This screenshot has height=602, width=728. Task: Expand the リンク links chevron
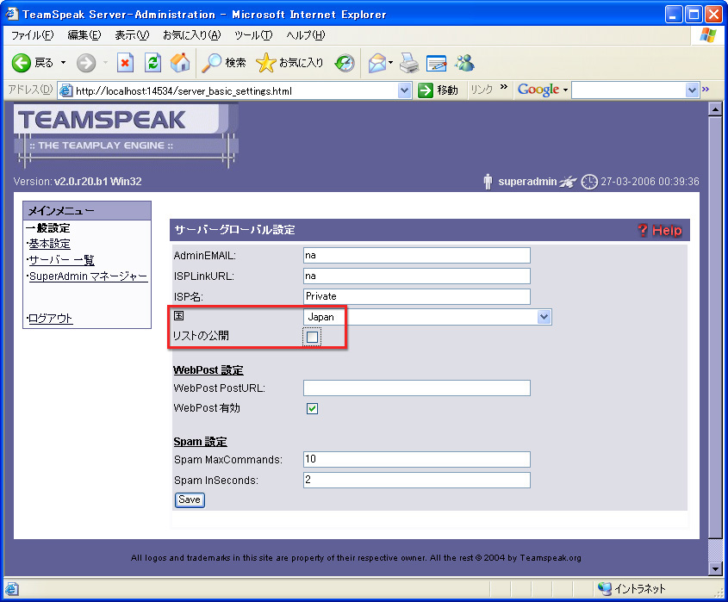(504, 87)
